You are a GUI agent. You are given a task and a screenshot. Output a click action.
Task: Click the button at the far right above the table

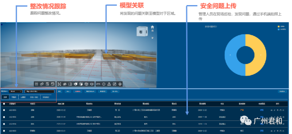pos(282,91)
